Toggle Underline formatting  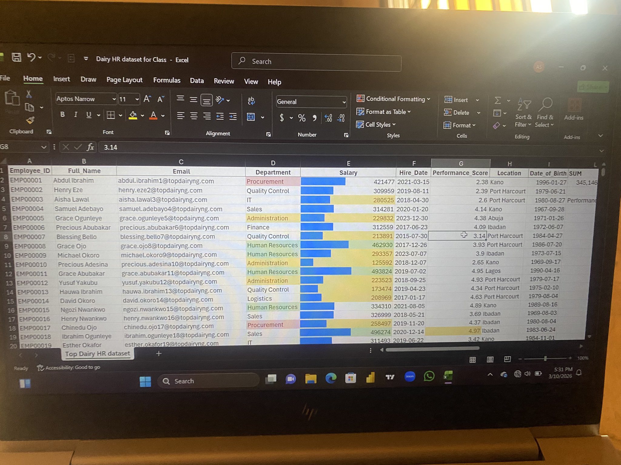(89, 115)
